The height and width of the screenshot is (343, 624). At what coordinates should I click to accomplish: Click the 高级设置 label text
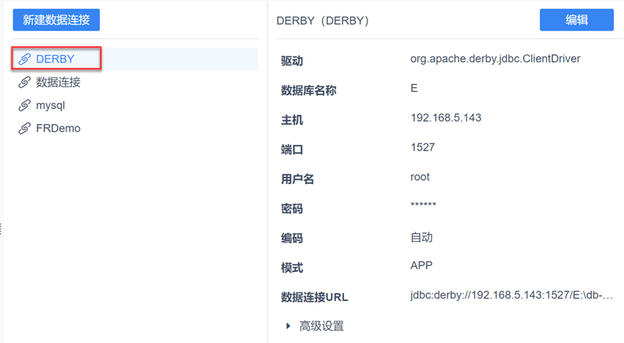coord(321,327)
